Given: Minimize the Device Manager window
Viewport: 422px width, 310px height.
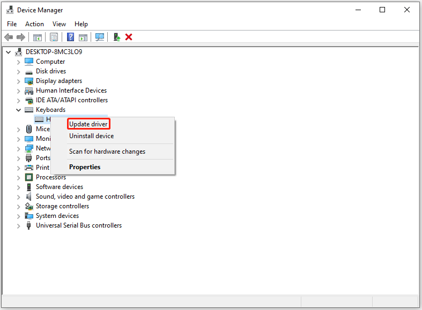Looking at the screenshot, I should tap(358, 10).
